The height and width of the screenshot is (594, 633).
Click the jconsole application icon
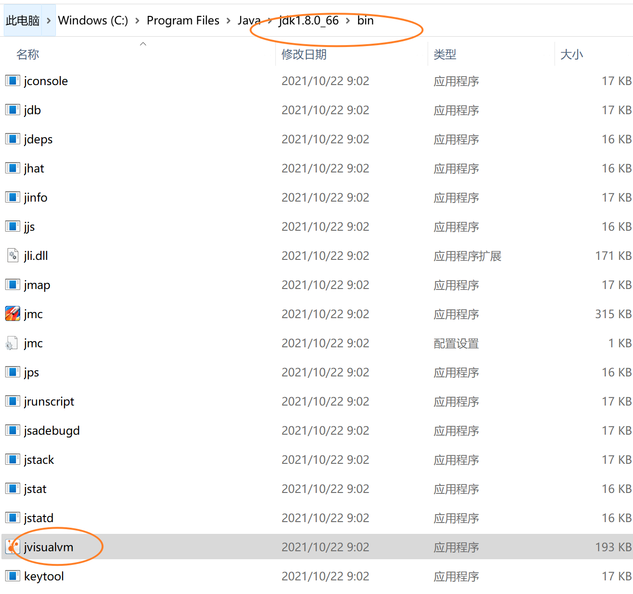click(x=13, y=80)
